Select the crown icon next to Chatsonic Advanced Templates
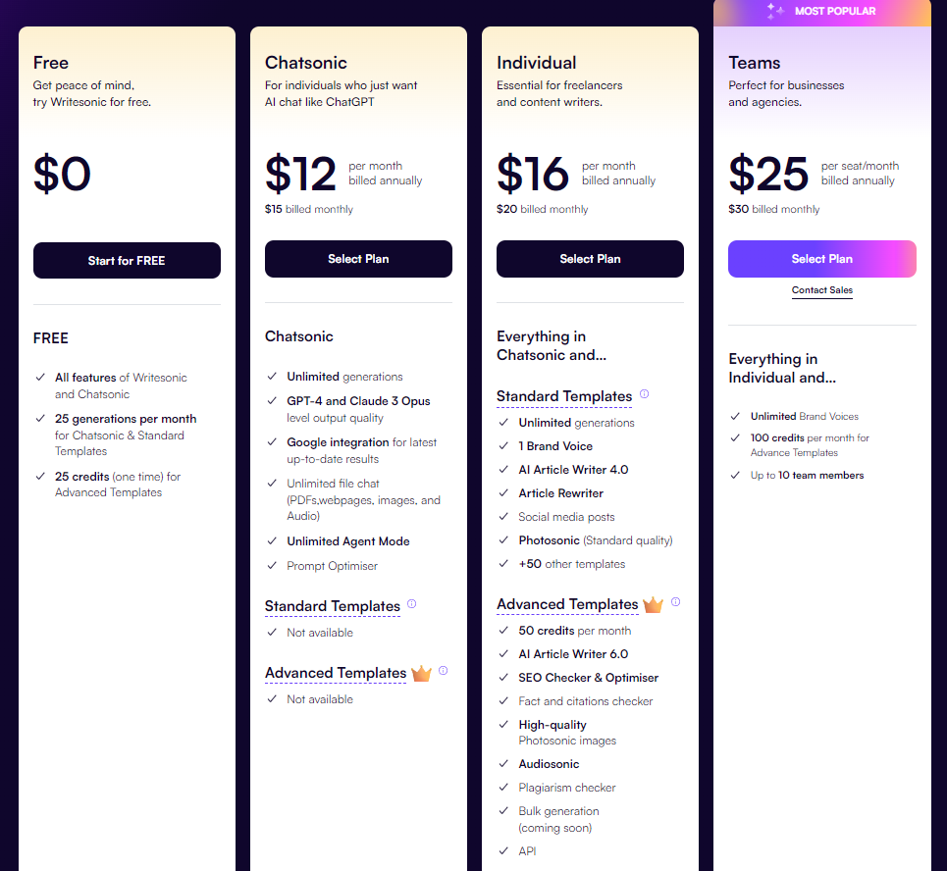The height and width of the screenshot is (871, 947). coord(422,674)
